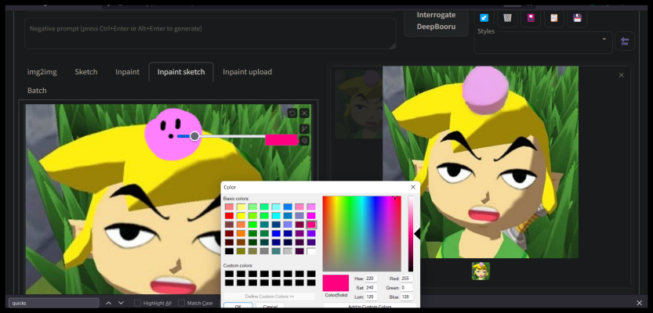Switch to the img2img tab

coord(42,72)
